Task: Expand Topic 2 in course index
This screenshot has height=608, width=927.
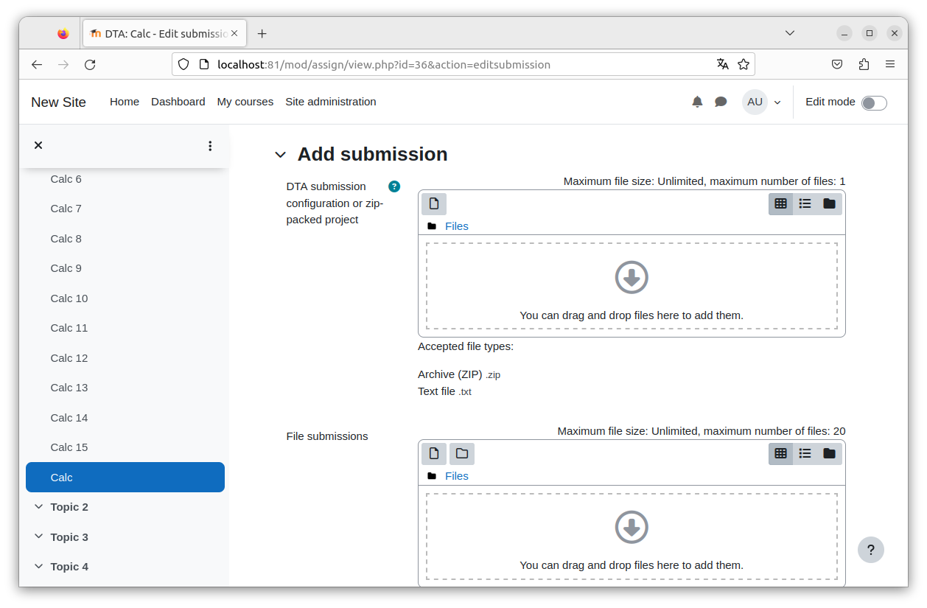Action: pyautogui.click(x=39, y=507)
